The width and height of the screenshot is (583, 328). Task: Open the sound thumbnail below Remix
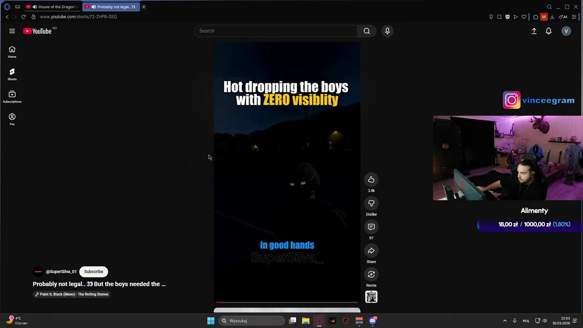[x=371, y=297]
